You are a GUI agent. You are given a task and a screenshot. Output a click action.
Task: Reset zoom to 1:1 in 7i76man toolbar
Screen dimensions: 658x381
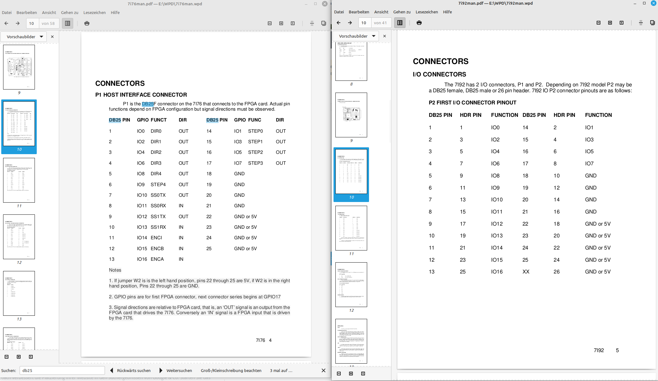click(x=293, y=23)
